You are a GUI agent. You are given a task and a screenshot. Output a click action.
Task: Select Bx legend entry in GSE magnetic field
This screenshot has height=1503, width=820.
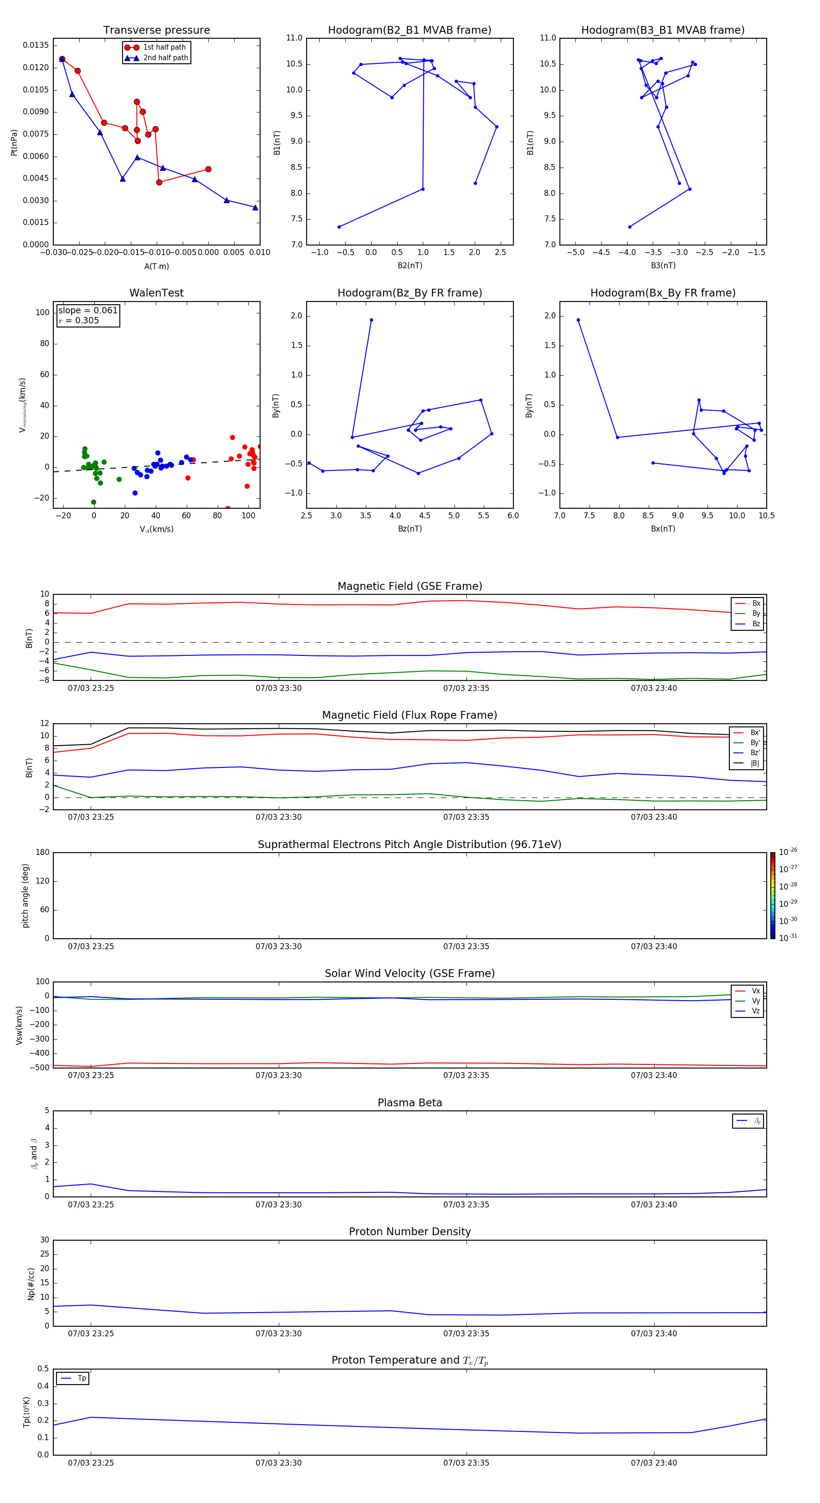[x=748, y=603]
